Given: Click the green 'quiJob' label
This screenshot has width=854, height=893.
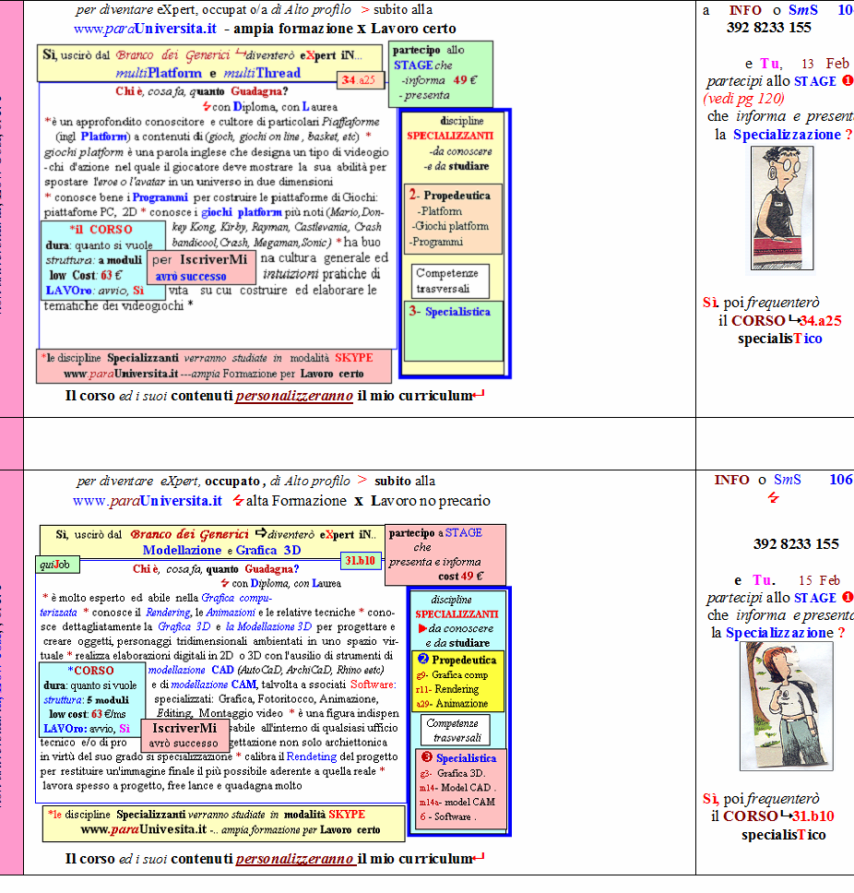Looking at the screenshot, I should tap(56, 565).
